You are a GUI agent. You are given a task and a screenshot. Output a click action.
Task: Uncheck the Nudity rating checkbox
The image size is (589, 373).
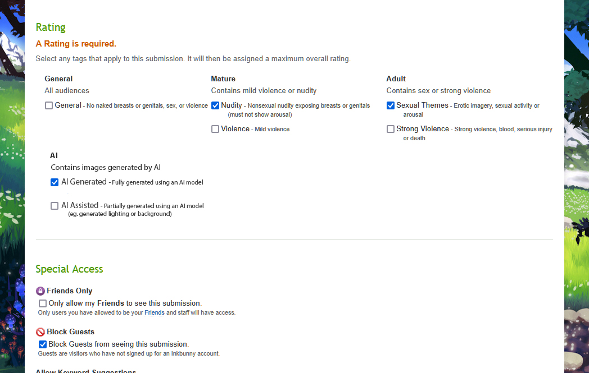tap(215, 105)
